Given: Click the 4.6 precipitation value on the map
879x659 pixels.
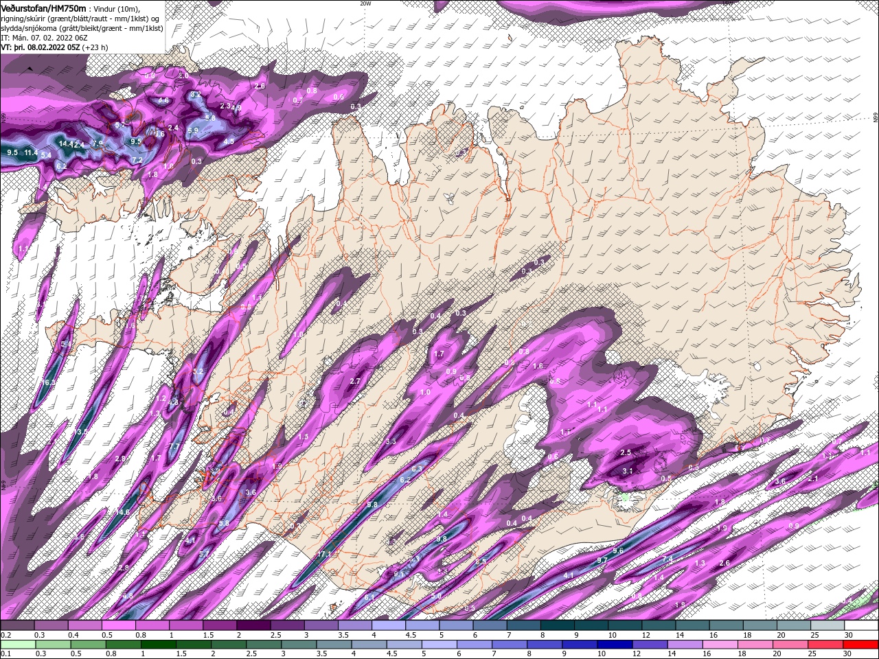Looking at the screenshot, I should pyautogui.click(x=163, y=101).
